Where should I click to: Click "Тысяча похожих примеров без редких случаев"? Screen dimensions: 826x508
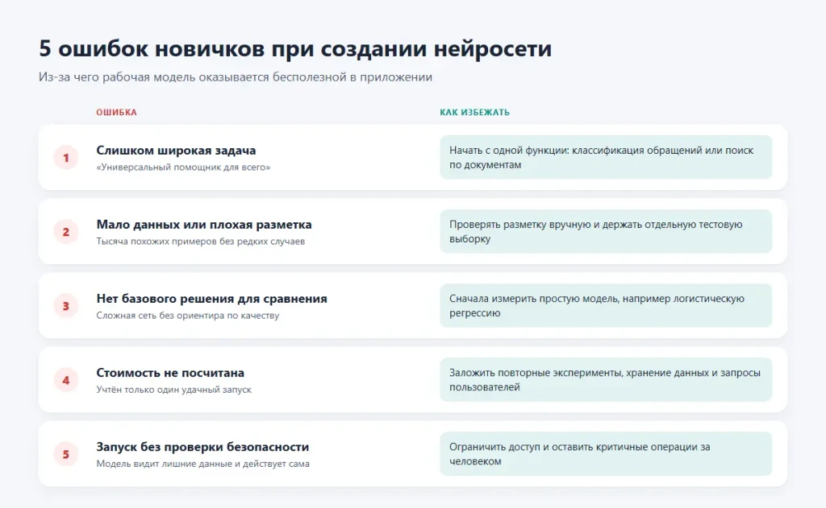coord(200,242)
